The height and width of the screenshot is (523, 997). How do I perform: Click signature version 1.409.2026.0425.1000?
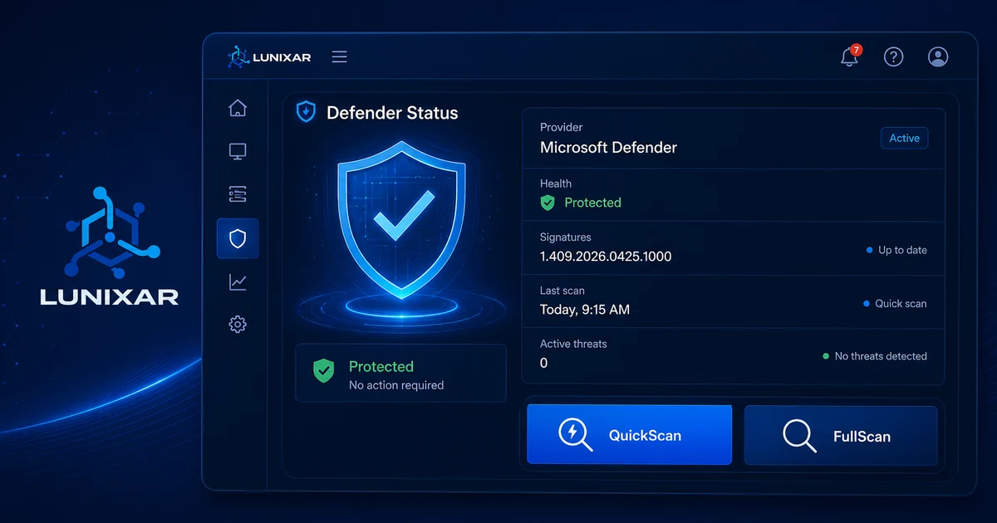click(606, 257)
